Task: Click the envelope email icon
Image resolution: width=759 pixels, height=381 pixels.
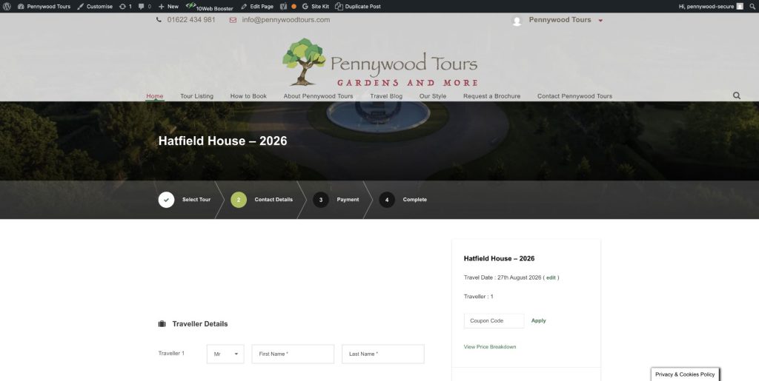Action: pos(233,20)
